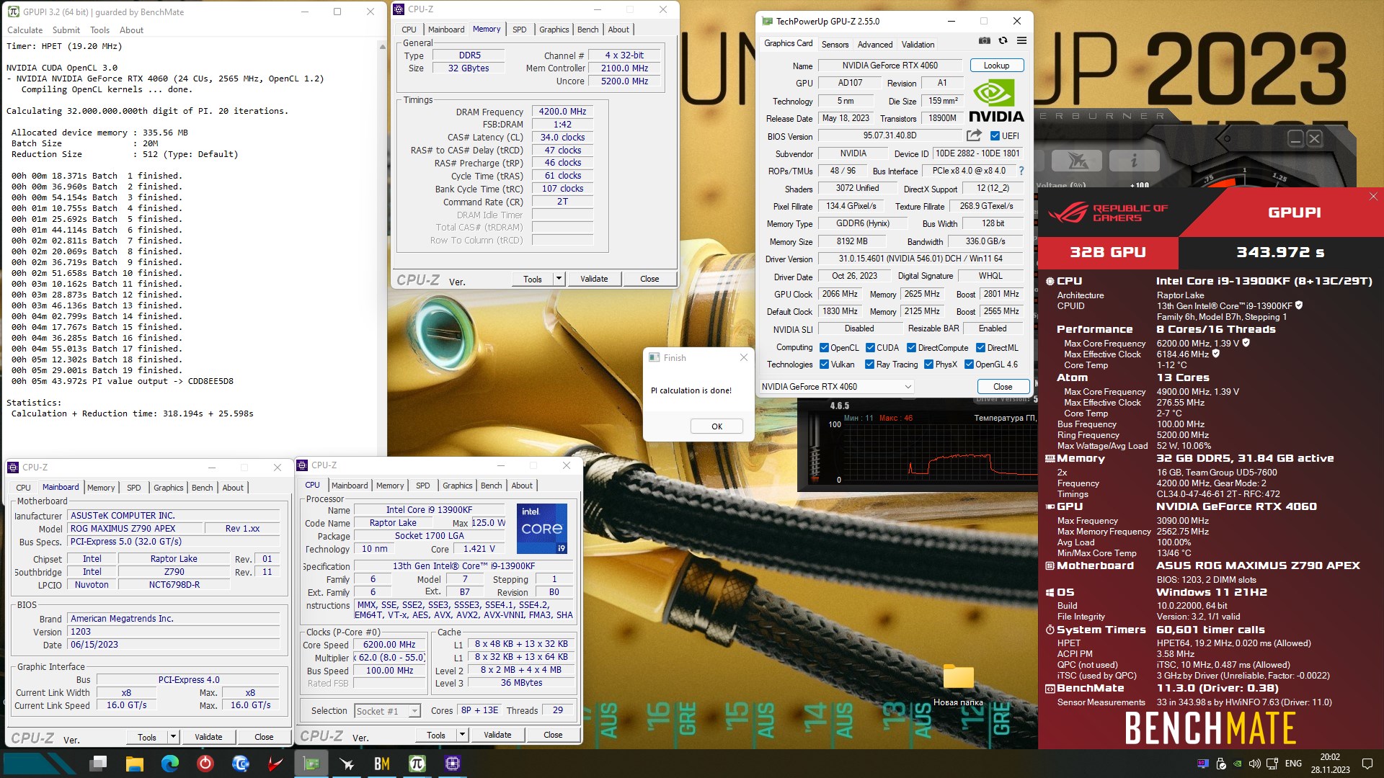Screen dimensions: 1384x778
Task: Open network tray icon
Action: pyautogui.click(x=1272, y=764)
